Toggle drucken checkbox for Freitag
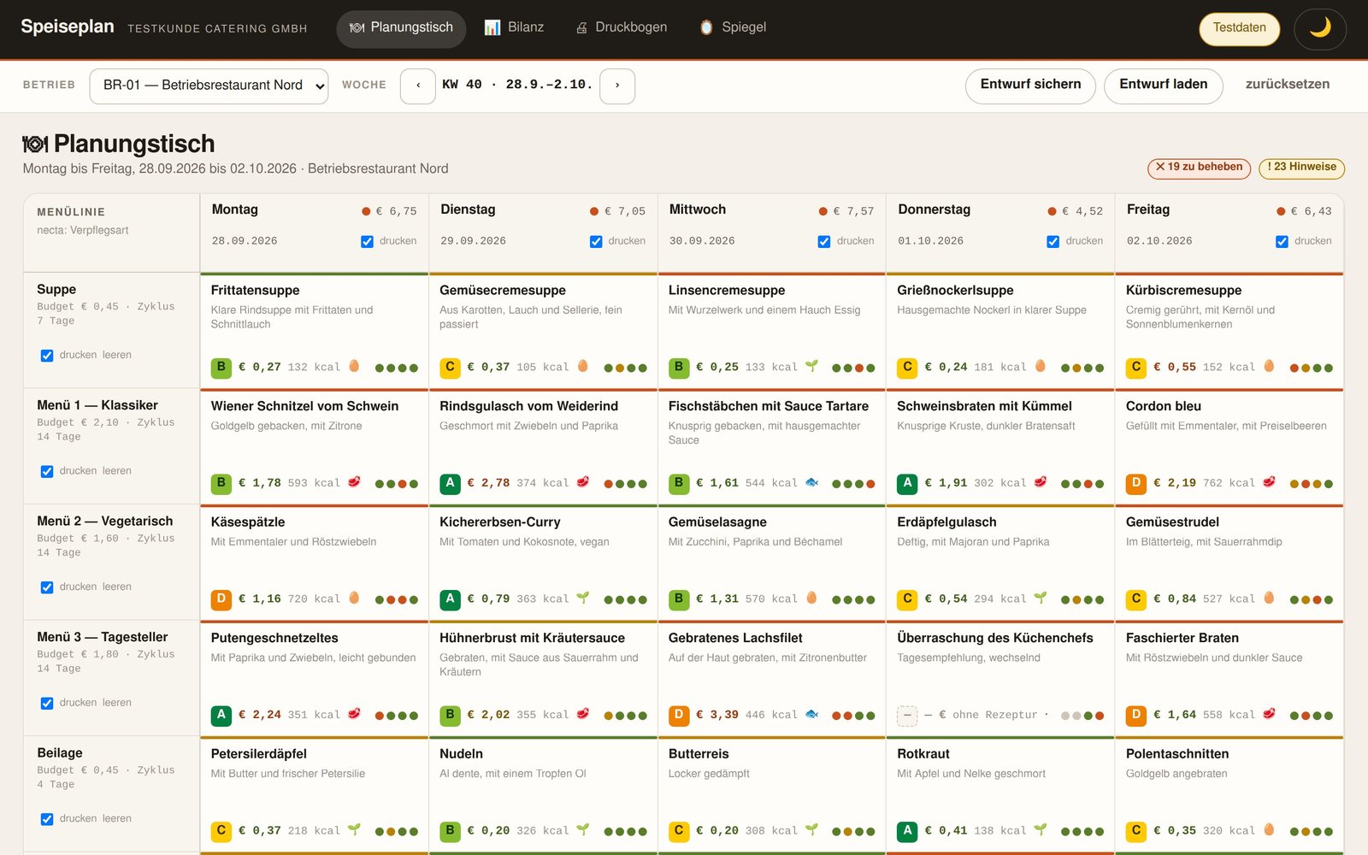The height and width of the screenshot is (855, 1368). pyautogui.click(x=1282, y=242)
